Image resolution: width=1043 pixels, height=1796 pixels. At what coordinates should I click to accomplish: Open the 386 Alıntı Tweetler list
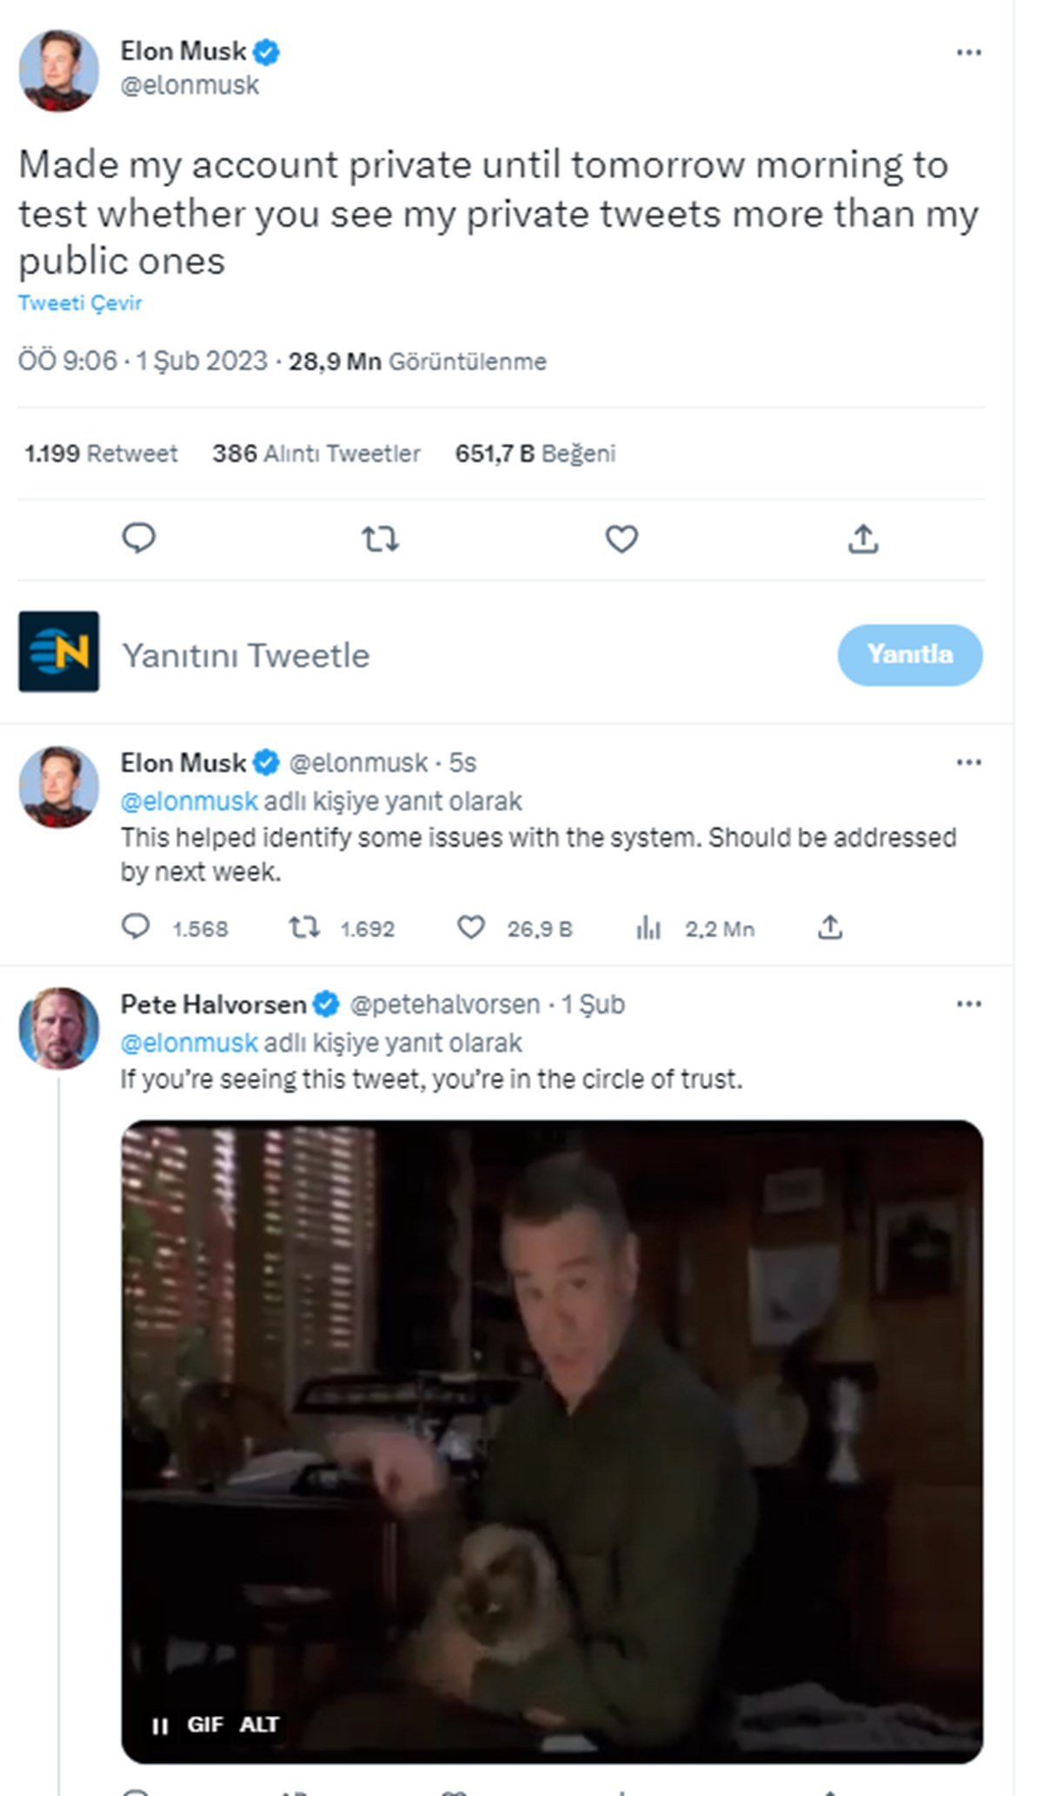316,453
